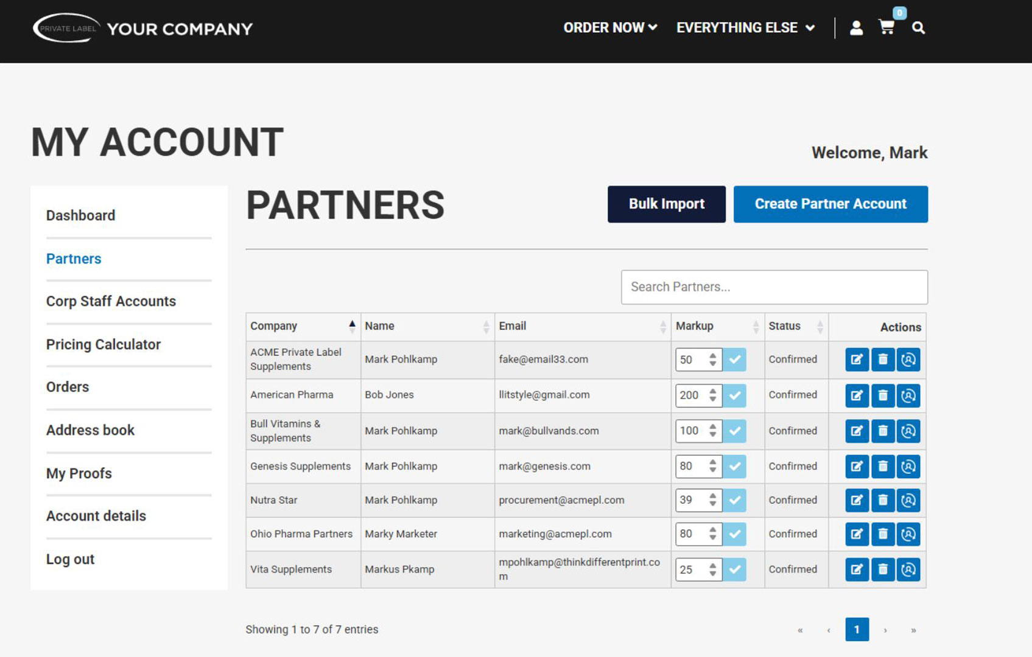Delete the ACME Private Label Supplements partner
The width and height of the screenshot is (1032, 657).
point(883,360)
